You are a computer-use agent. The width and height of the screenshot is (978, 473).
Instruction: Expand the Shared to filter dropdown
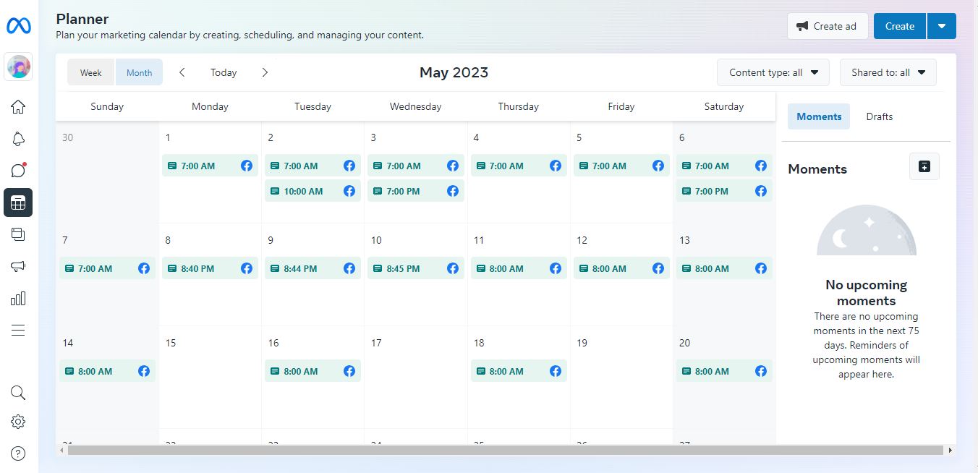pos(888,72)
